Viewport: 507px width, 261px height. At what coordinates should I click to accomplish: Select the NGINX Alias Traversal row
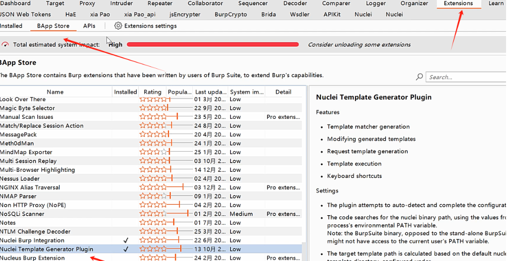(151, 188)
